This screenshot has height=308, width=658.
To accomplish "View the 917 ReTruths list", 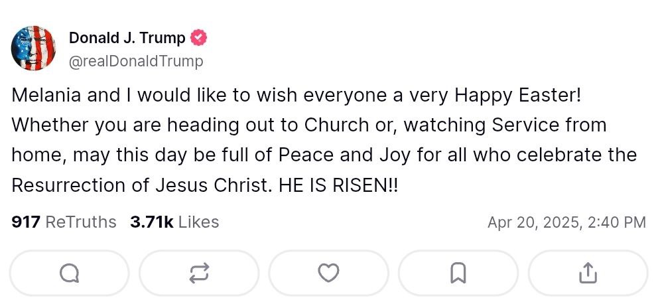I will [x=64, y=222].
